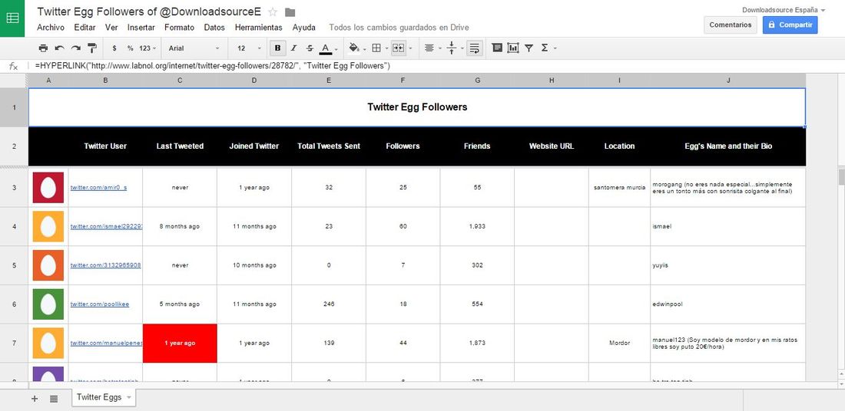Click the green egg avatar in row 6
The height and width of the screenshot is (411, 845).
point(48,304)
